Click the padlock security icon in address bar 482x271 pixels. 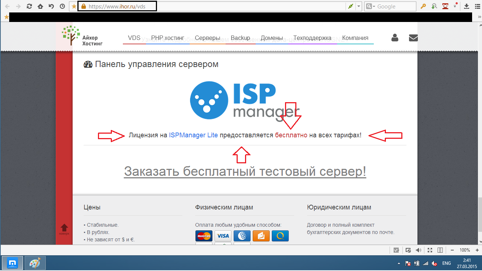83,6
